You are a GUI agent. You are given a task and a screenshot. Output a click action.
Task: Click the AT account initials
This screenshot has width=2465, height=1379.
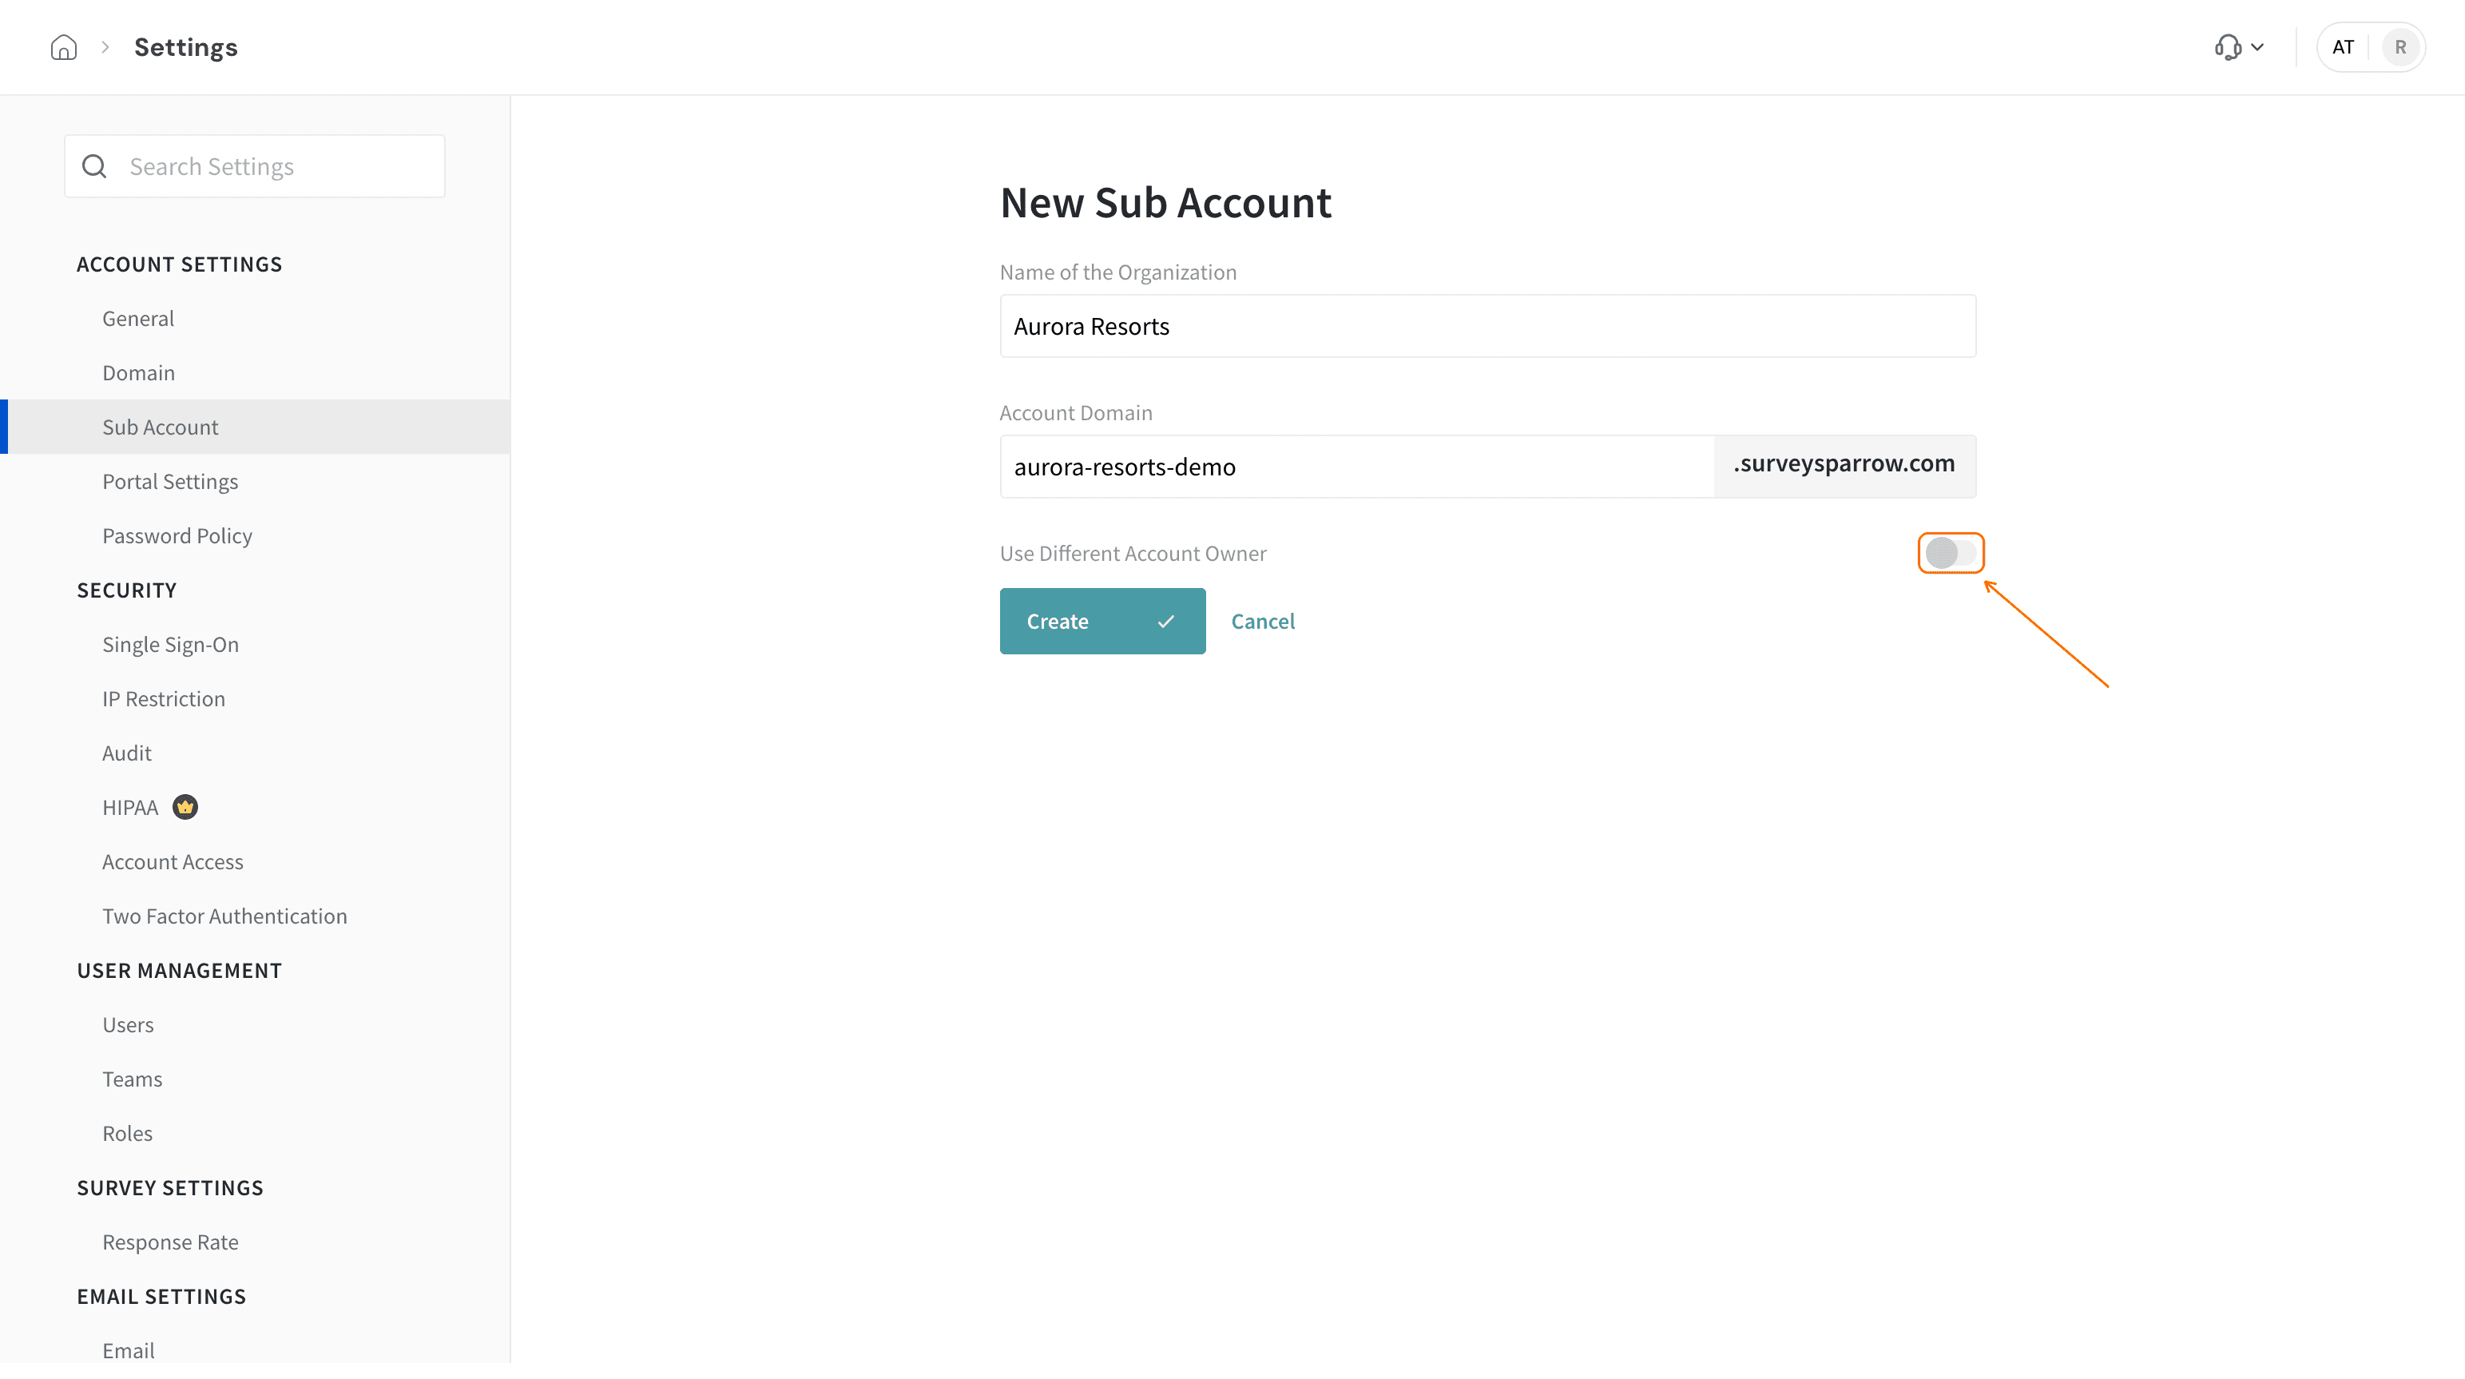point(2343,47)
